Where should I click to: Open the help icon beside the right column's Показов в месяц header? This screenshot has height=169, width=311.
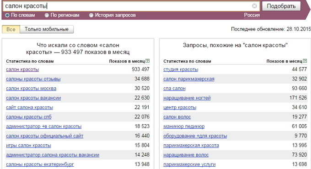(305, 61)
